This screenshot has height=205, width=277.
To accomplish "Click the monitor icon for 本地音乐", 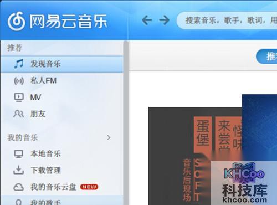I will [x=19, y=154].
